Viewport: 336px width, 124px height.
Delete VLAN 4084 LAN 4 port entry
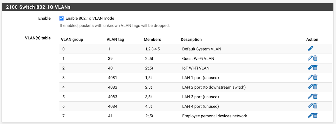coord(315,106)
